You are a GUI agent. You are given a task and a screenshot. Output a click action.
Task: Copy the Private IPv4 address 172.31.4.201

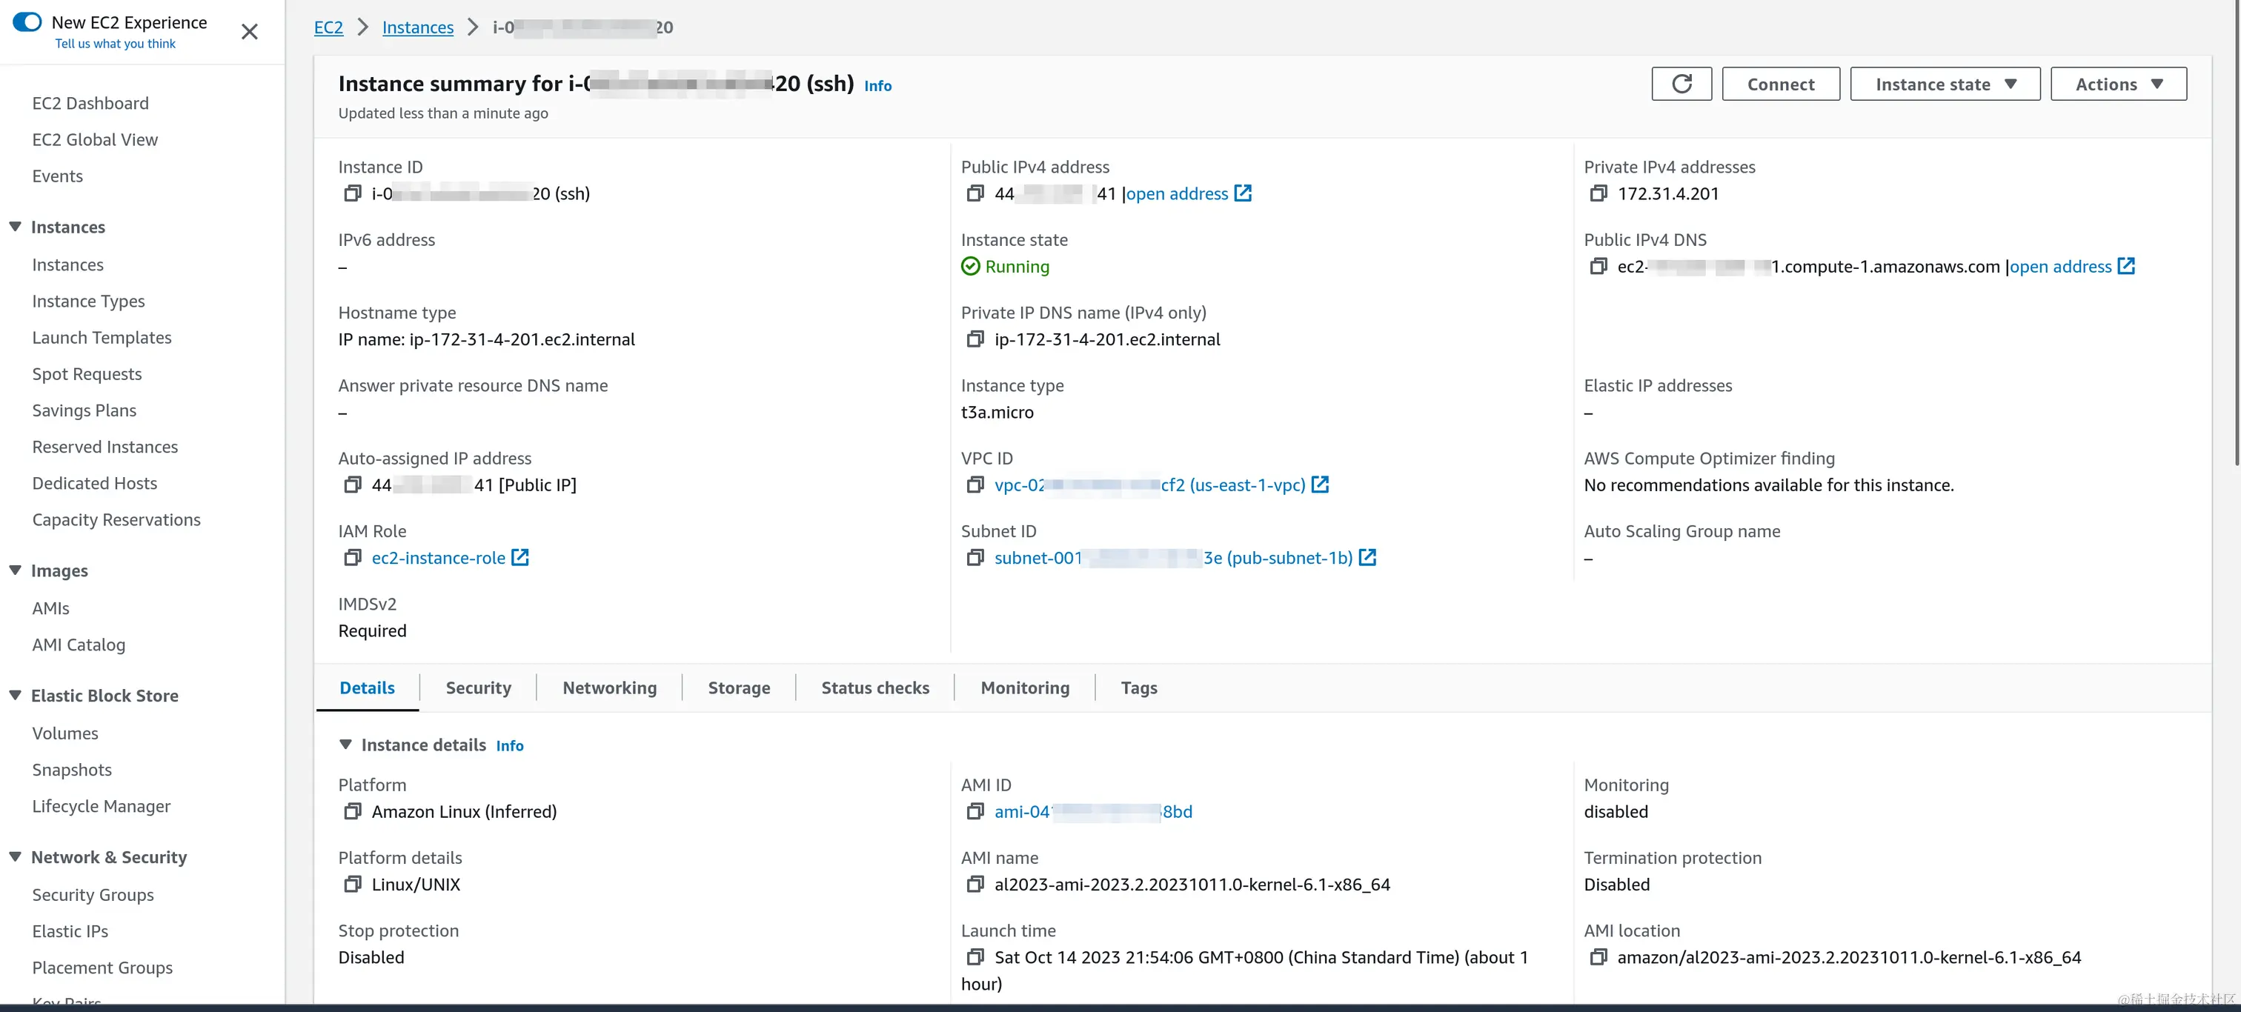1598,193
